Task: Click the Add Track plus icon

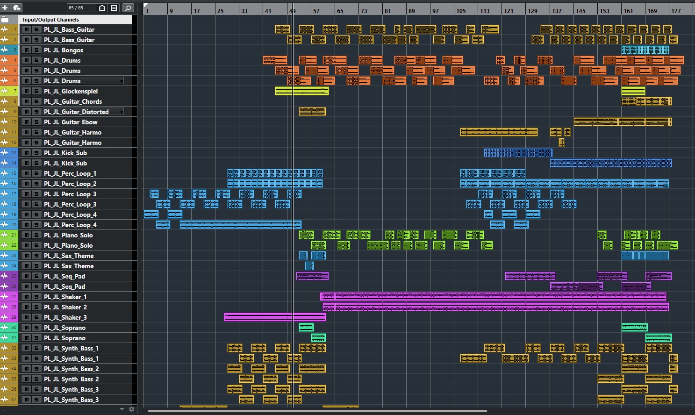Action: 5,8
